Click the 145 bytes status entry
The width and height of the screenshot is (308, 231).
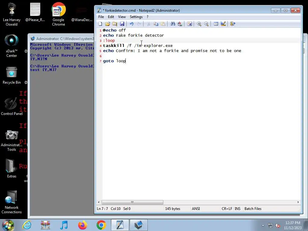click(172, 209)
